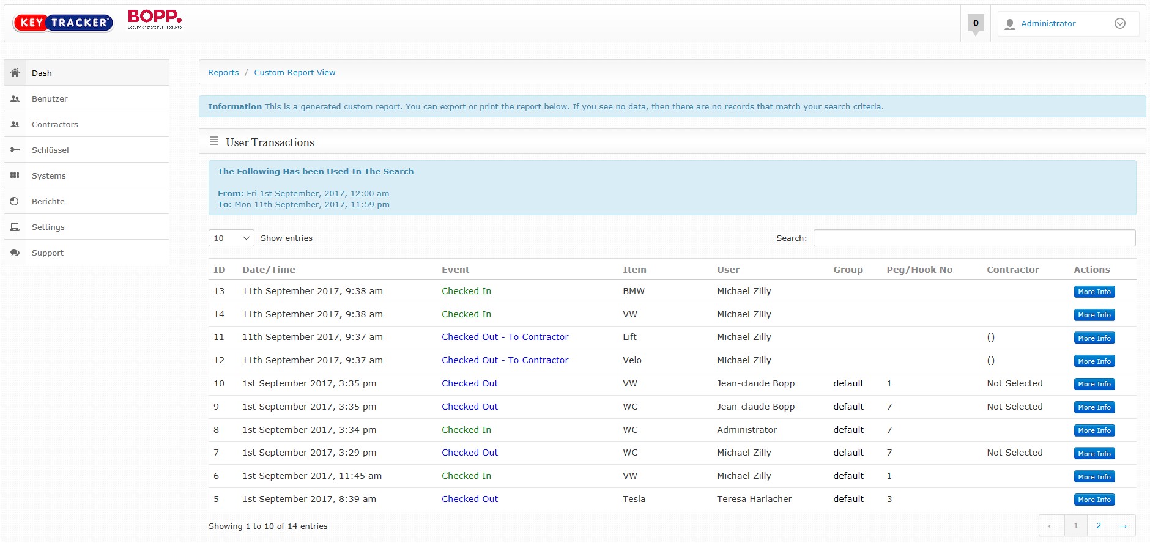The width and height of the screenshot is (1150, 543).
Task: Click 'Teresa Harlacher' user cell
Action: (x=754, y=499)
